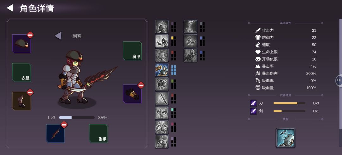
Task: Select the empty 副手 offhand slot
Action: tap(98, 133)
